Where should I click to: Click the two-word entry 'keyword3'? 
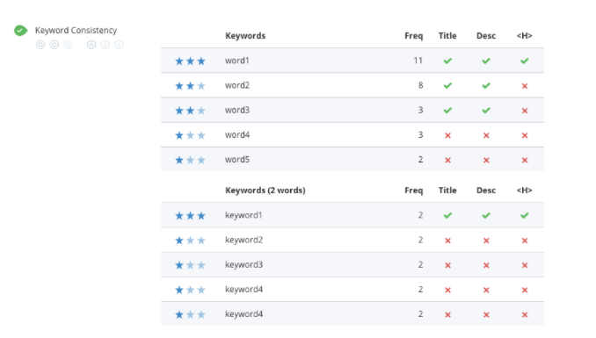pos(243,265)
